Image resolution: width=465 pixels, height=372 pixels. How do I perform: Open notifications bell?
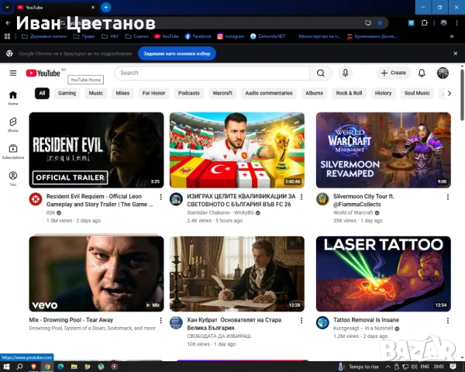tap(422, 73)
